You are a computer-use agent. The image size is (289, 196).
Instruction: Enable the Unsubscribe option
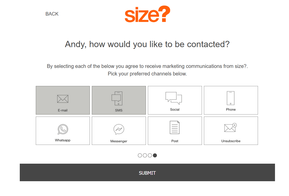pos(231,130)
